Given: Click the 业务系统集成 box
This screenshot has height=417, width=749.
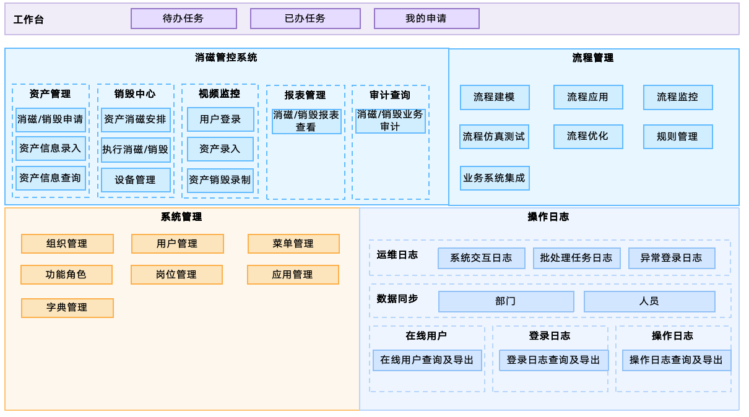Looking at the screenshot, I should click(x=495, y=178).
